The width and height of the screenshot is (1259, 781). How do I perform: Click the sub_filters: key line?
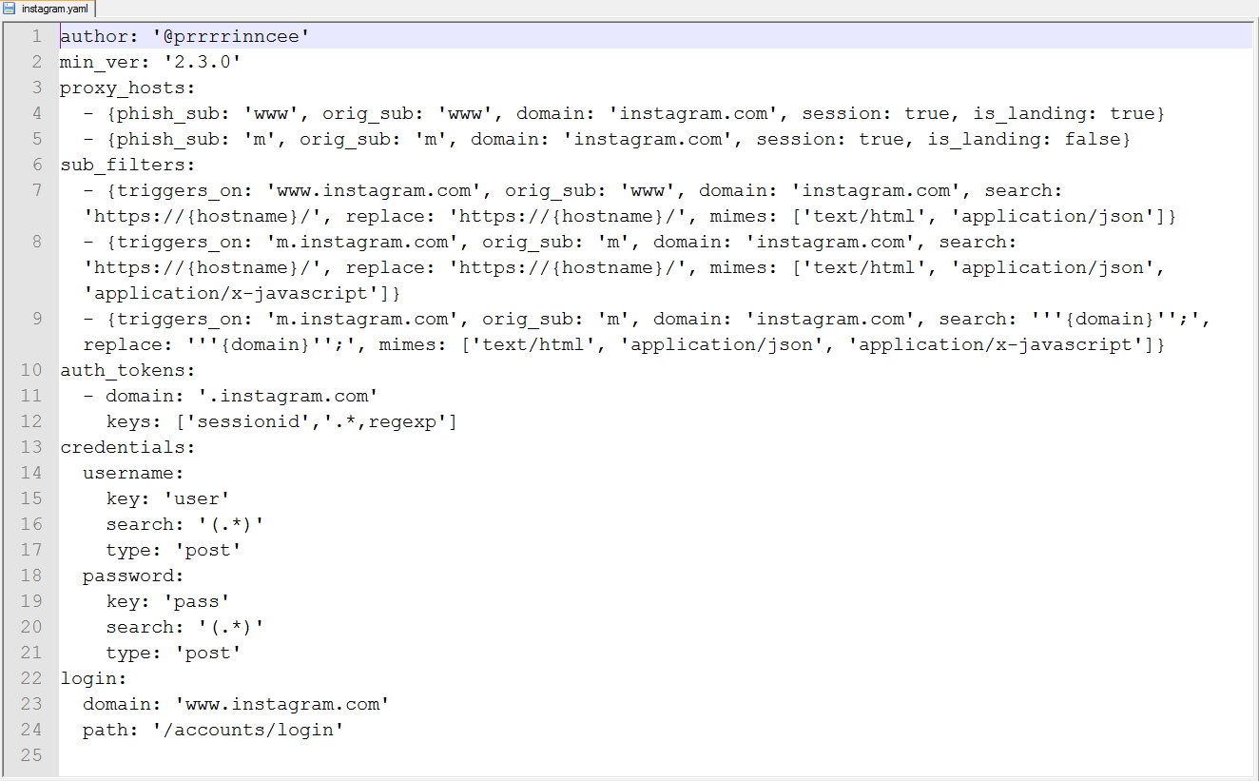127,165
